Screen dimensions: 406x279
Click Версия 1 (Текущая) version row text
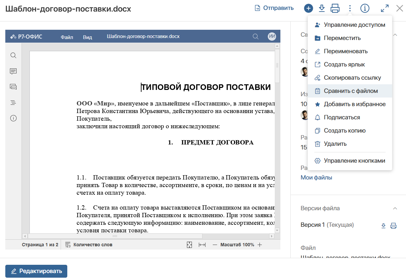tap(327, 225)
